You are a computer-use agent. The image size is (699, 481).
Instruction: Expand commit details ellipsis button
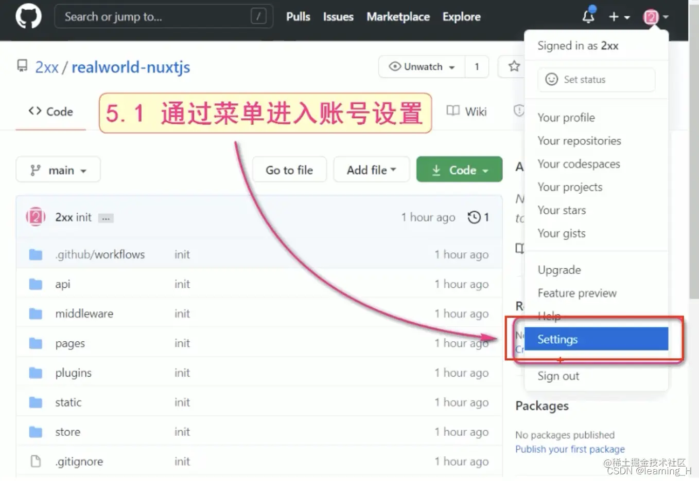tap(106, 218)
